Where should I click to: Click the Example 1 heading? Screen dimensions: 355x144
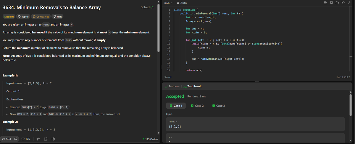click(10, 76)
